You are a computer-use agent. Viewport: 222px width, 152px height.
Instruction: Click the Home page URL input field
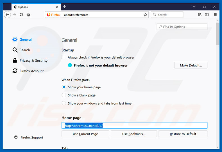134,125
